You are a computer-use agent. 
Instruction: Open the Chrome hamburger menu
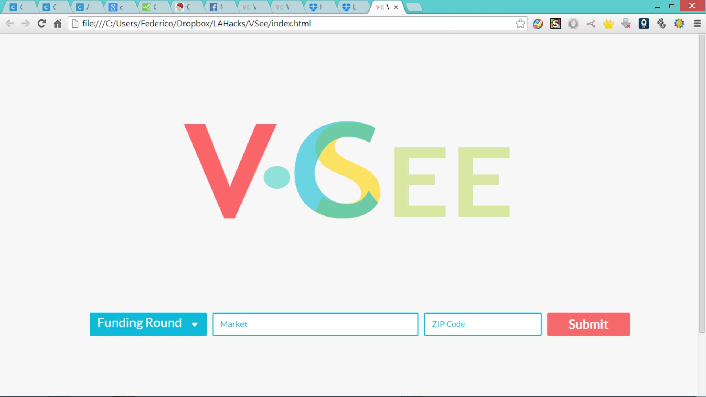tap(697, 24)
